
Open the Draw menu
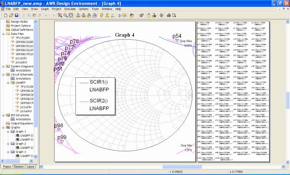coord(34,9)
